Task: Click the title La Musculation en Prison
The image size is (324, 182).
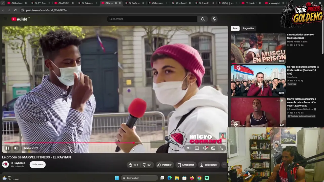Action: coord(301,36)
